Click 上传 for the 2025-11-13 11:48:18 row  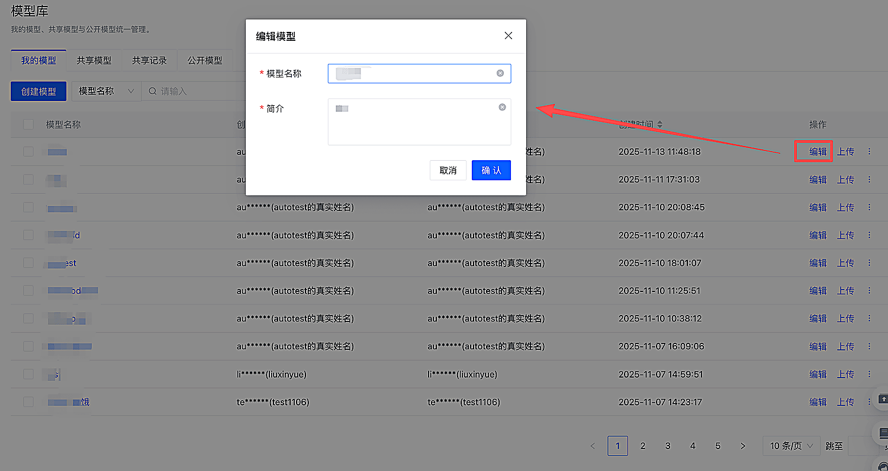coord(845,152)
